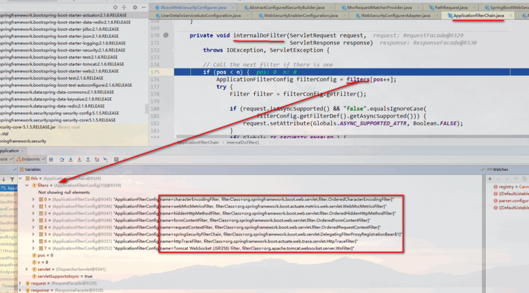This screenshot has height=293, width=529.
Task: Expand filter element 0 characterEncodingFilter
Action: coord(33,199)
